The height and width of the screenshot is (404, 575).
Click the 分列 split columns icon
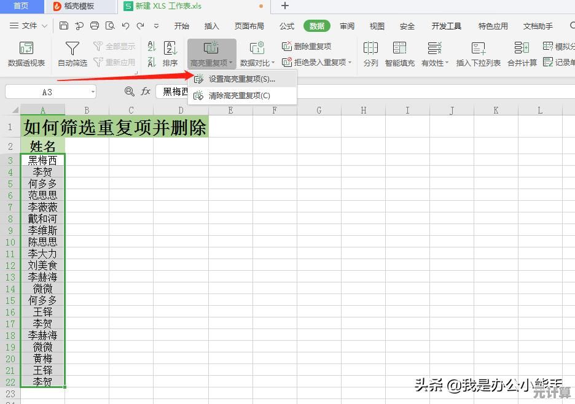[x=370, y=53]
